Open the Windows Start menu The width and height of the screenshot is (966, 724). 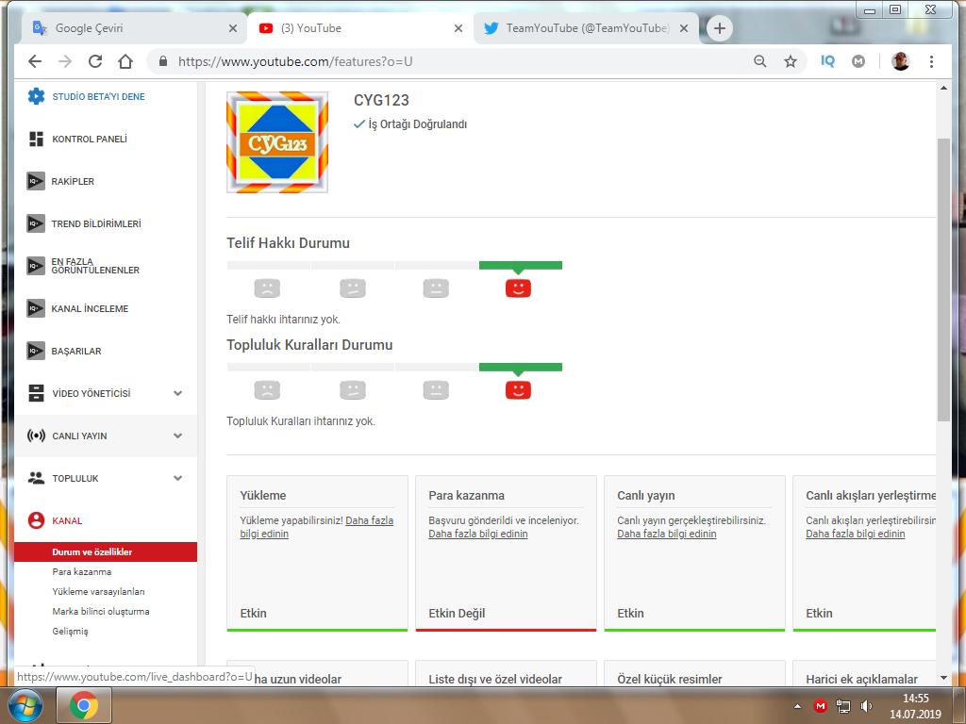click(25, 705)
